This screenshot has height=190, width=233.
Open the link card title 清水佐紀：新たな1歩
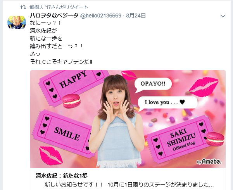tap(62, 176)
